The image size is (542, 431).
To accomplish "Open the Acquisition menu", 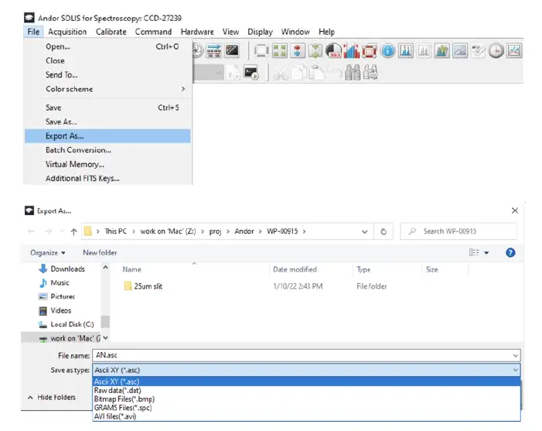I will pos(67,32).
